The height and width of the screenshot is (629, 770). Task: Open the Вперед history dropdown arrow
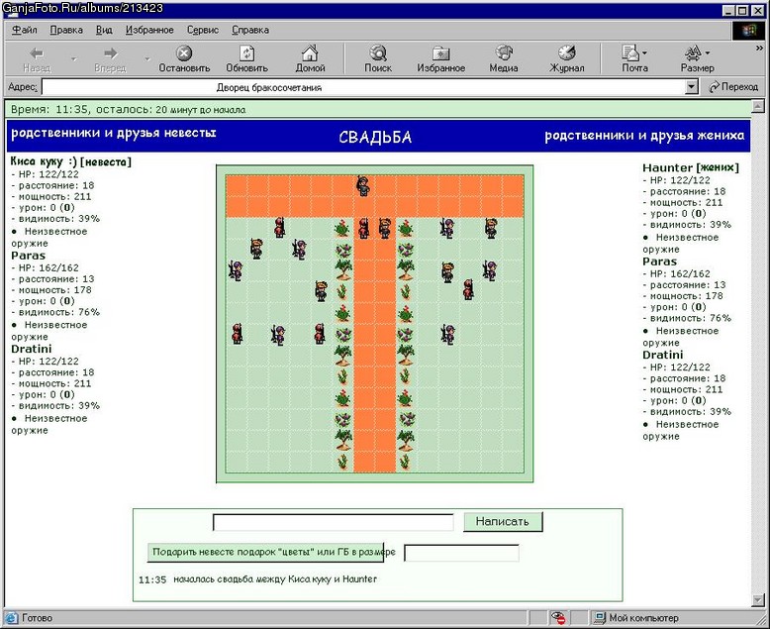146,59
